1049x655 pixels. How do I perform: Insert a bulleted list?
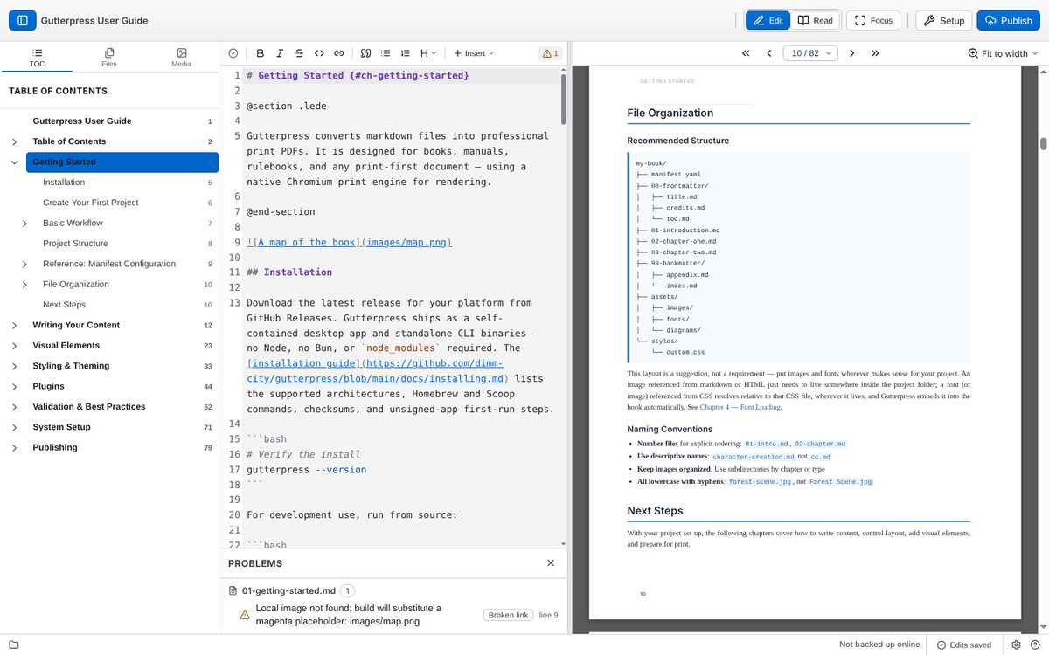coord(386,53)
